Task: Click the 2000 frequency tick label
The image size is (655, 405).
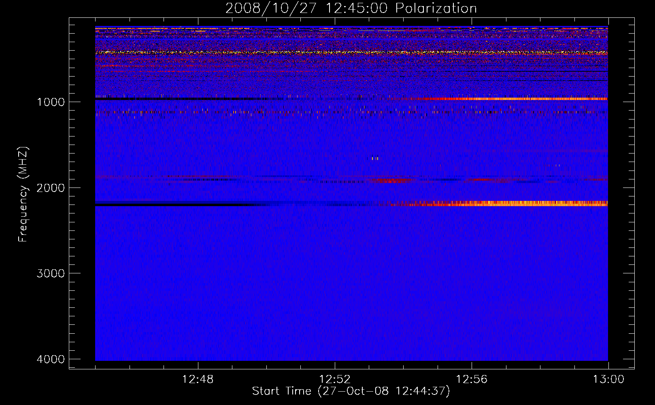Action: point(51,188)
